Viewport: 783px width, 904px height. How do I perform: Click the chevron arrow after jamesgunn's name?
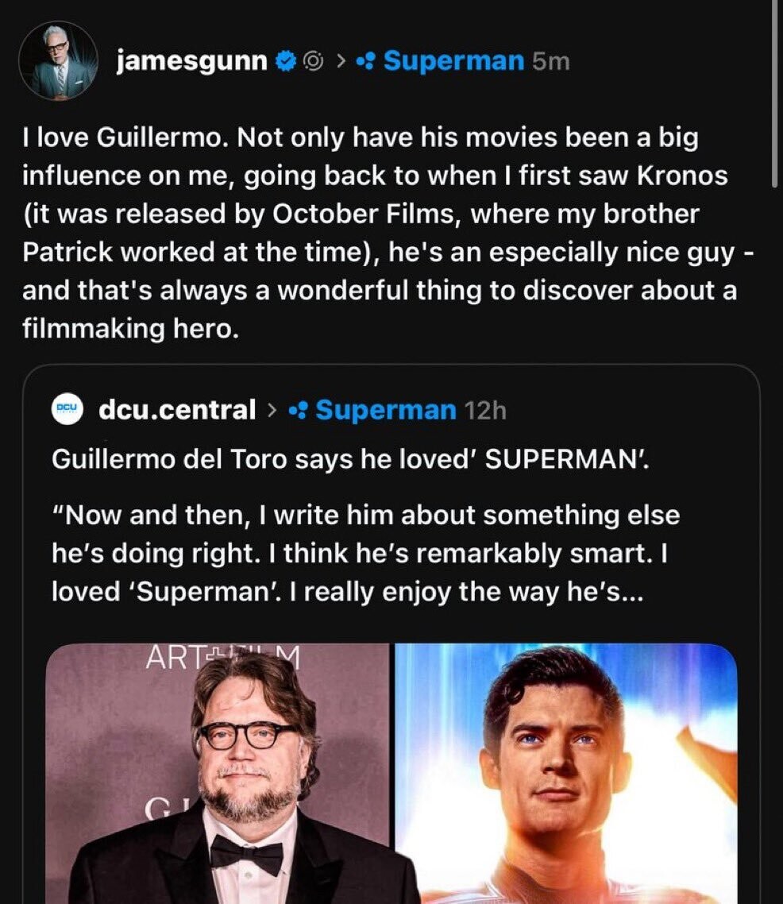pos(339,61)
